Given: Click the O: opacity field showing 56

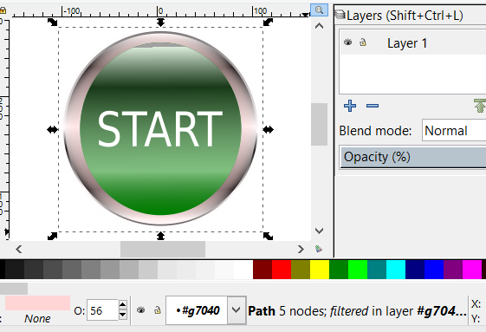Looking at the screenshot, I should 102,310.
